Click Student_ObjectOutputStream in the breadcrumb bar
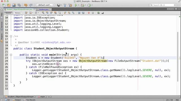The image size is (181, 101). (x=20, y=97)
